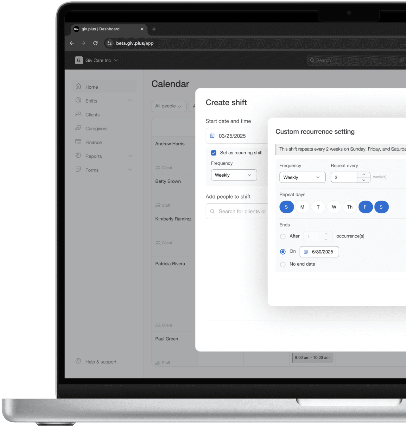Click the Caregivers sidebar icon
Screen dimensions: 406x430
coord(78,128)
